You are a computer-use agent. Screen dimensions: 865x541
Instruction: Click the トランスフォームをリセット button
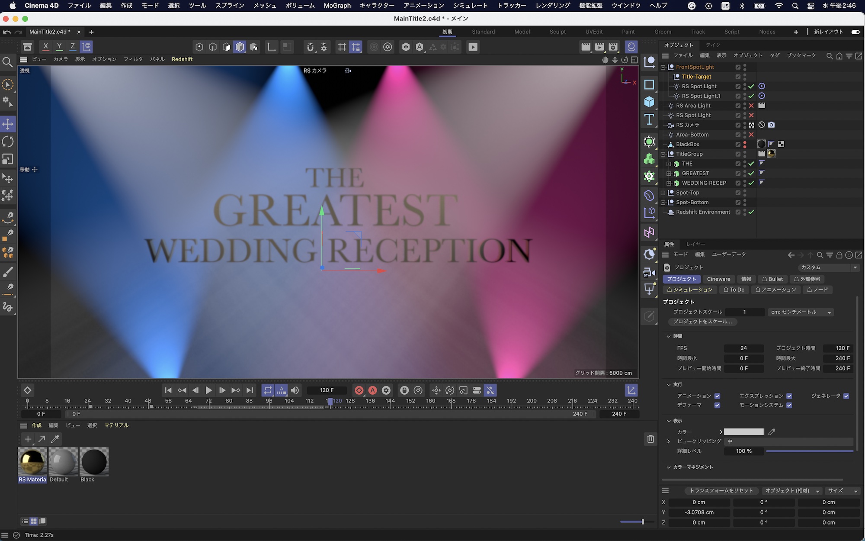pyautogui.click(x=721, y=491)
